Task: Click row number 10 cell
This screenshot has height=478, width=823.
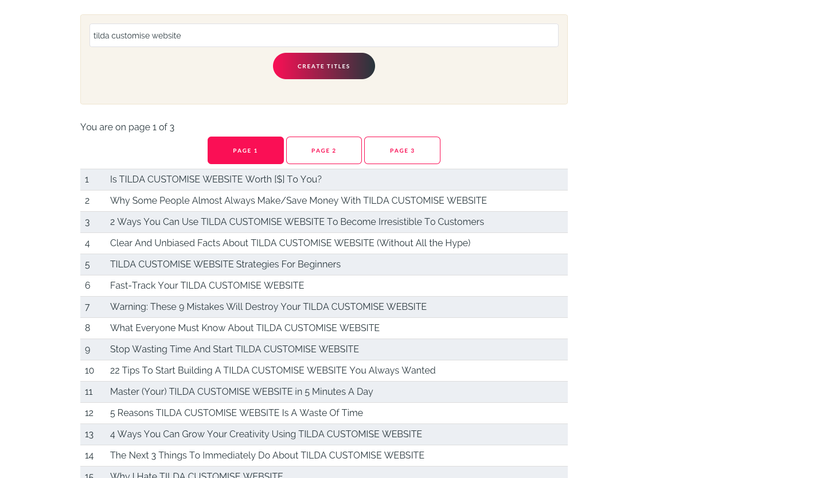Action: [x=93, y=371]
